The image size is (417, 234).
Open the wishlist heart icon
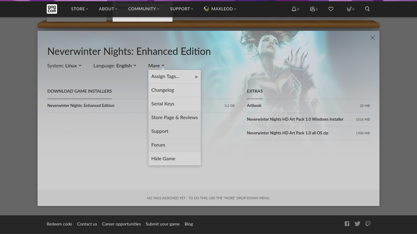pos(331,9)
